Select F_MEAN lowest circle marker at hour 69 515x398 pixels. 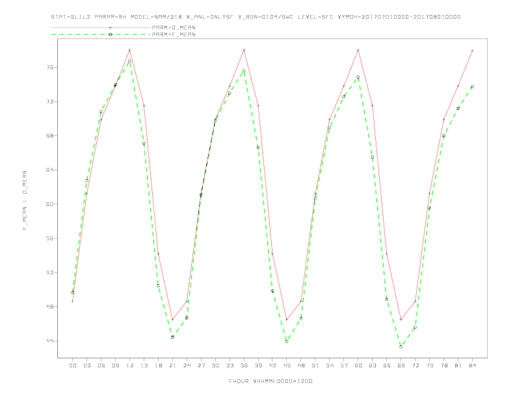(x=401, y=347)
